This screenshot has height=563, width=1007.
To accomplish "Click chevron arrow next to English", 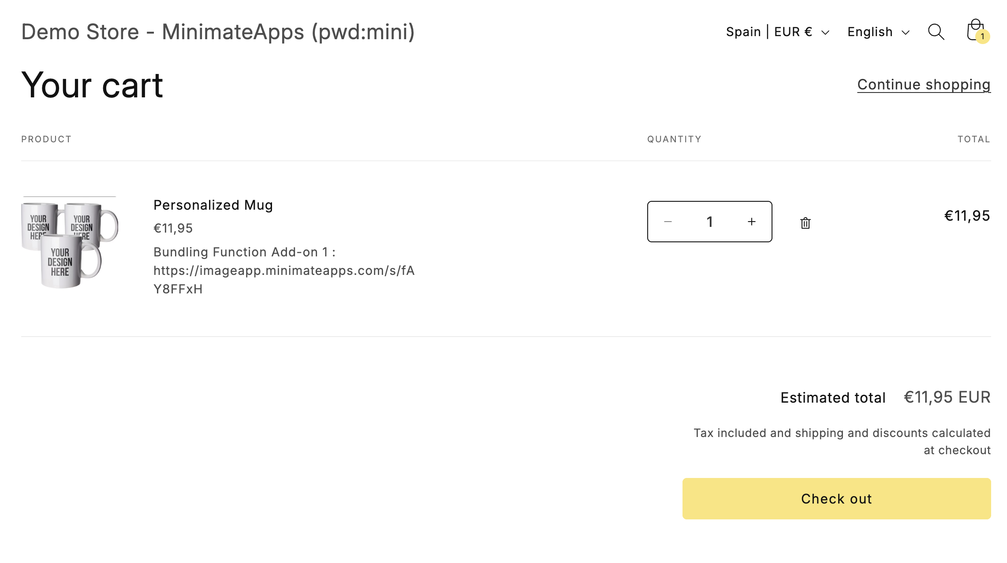I will pyautogui.click(x=906, y=33).
